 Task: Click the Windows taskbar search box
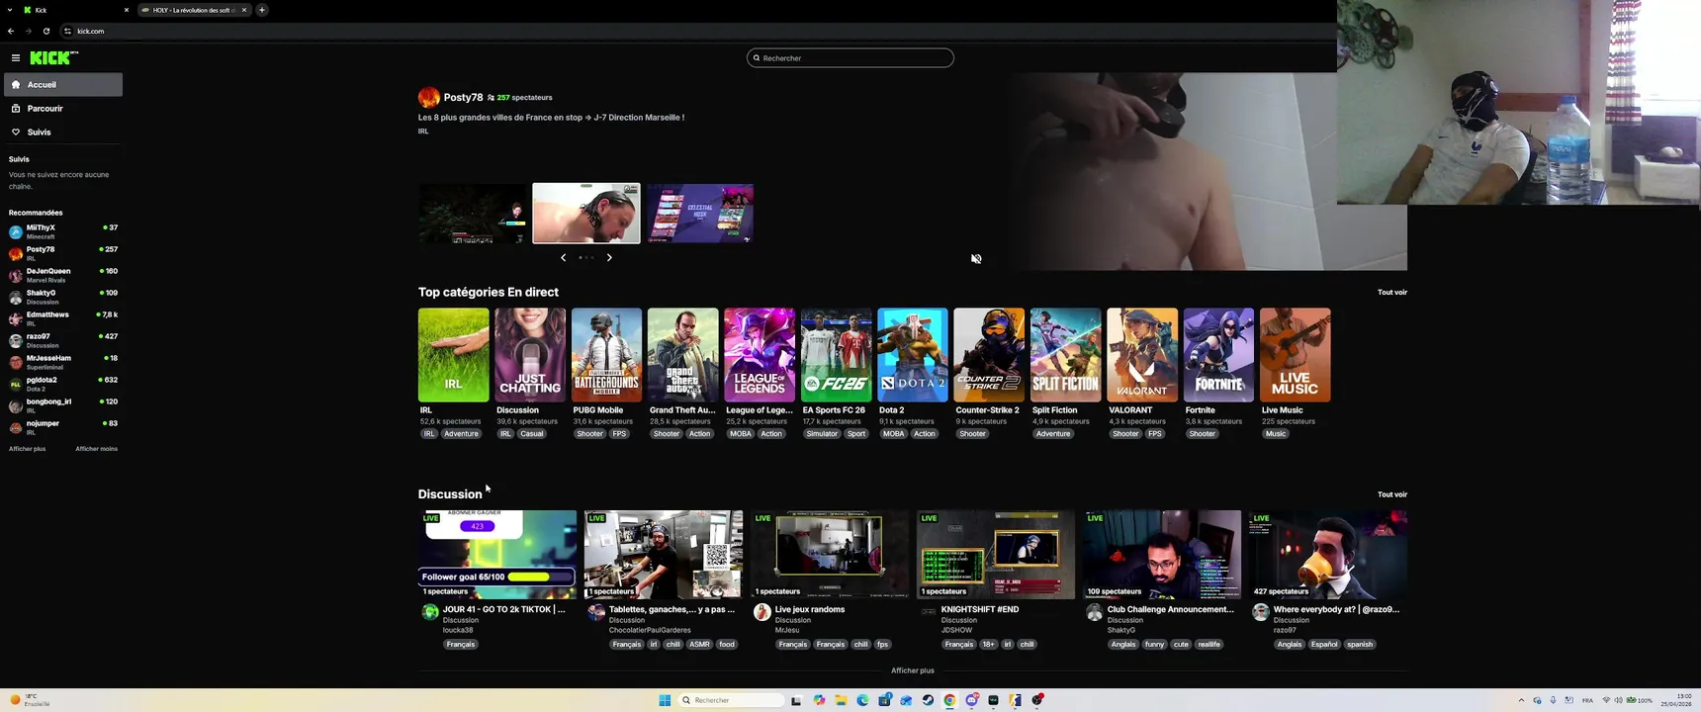coord(732,700)
